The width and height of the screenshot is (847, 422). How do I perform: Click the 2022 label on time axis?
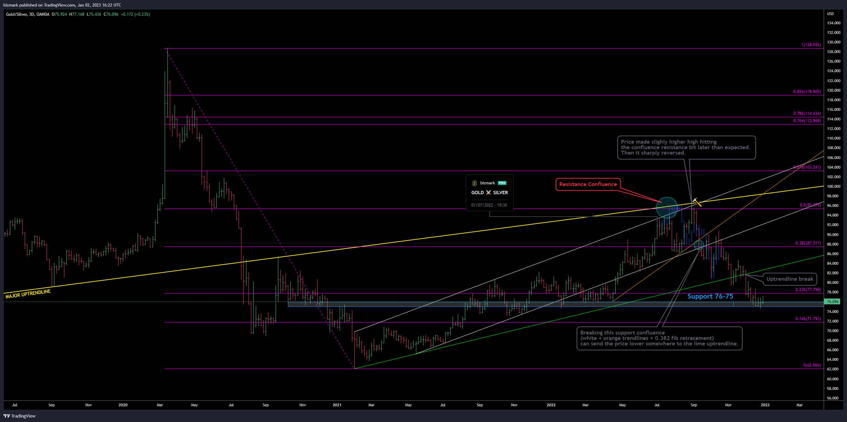click(x=551, y=405)
